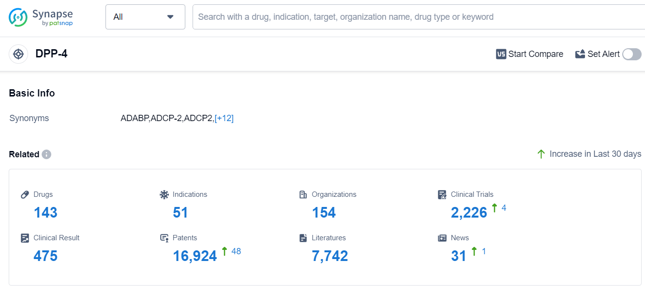The image size is (645, 288).
Task: Click the Clinical Trials icon
Action: (442, 194)
